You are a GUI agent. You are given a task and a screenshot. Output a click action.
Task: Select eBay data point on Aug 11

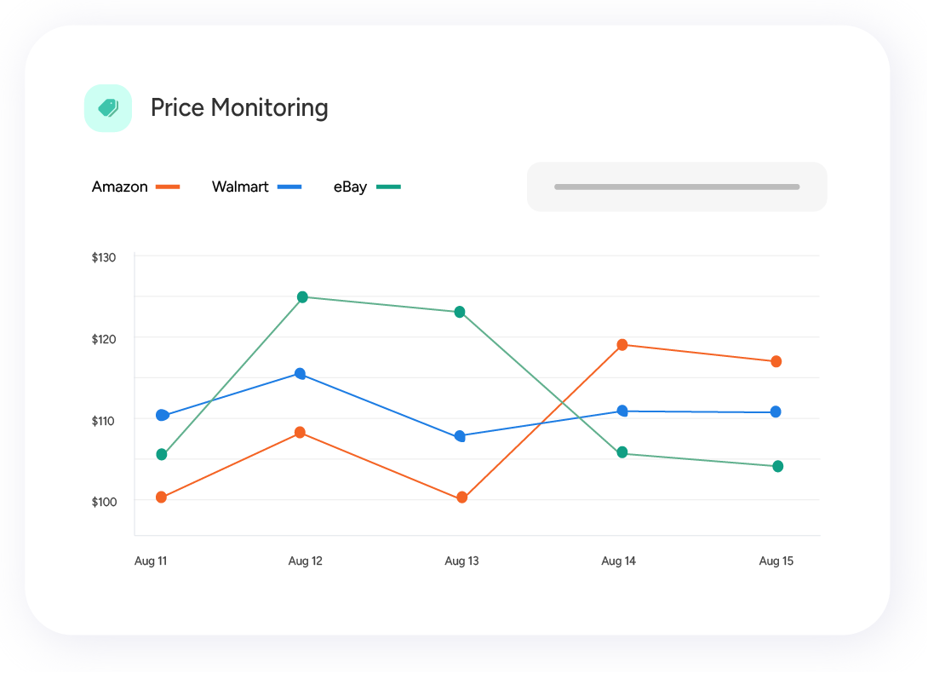tap(162, 454)
